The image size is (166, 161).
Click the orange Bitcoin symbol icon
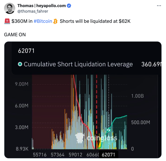[55, 21]
